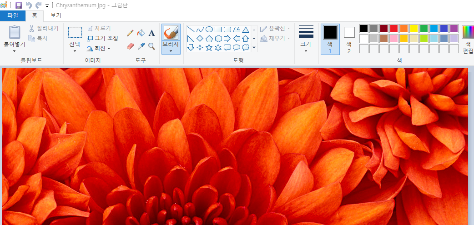Select the Four-point star shape
This screenshot has width=474, height=225.
(x=200, y=47)
